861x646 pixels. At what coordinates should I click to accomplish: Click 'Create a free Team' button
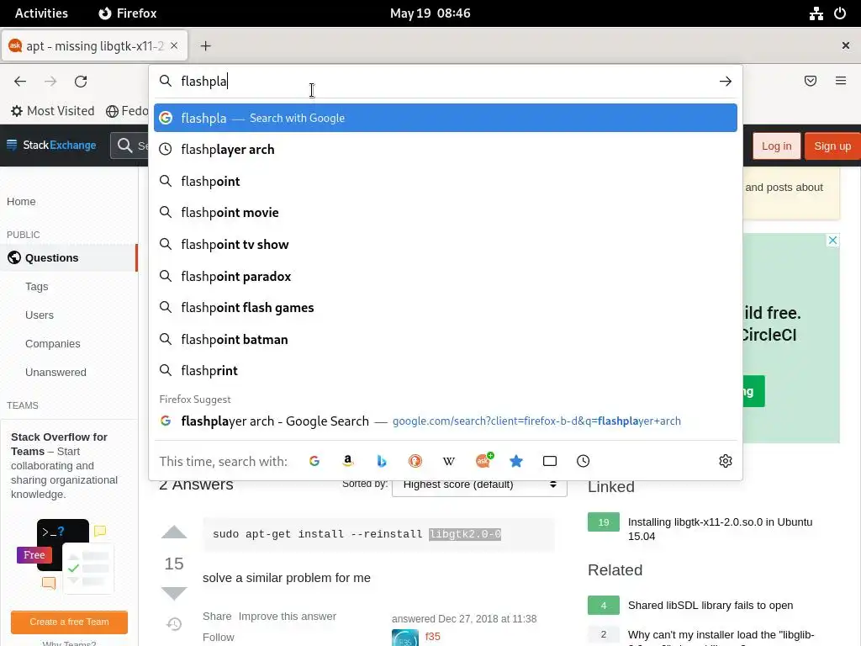coord(69,622)
